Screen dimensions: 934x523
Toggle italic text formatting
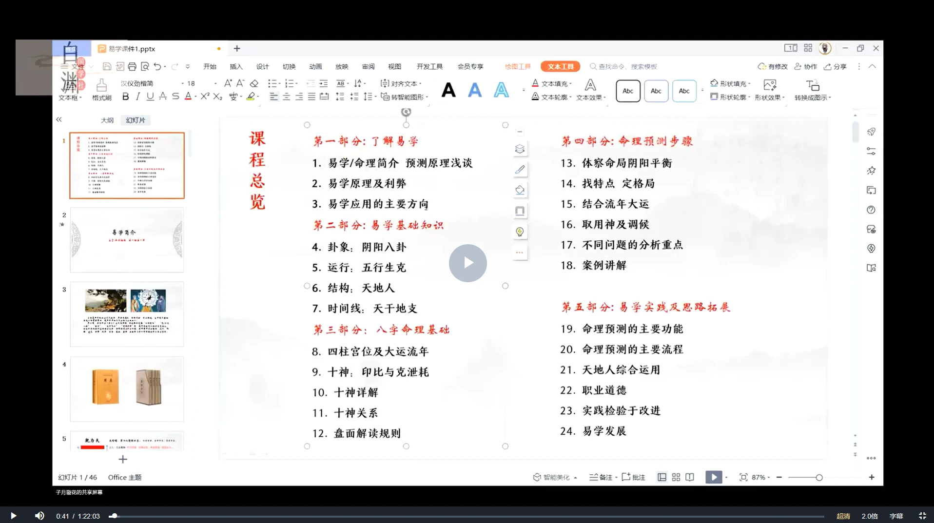point(138,97)
